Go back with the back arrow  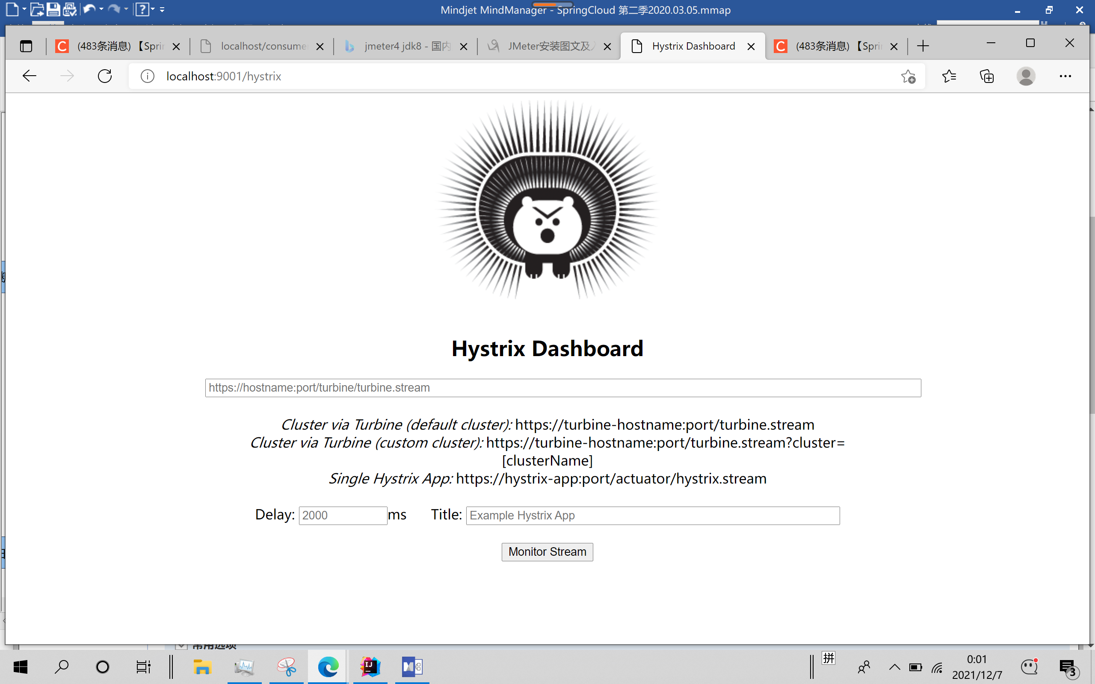[x=30, y=76]
